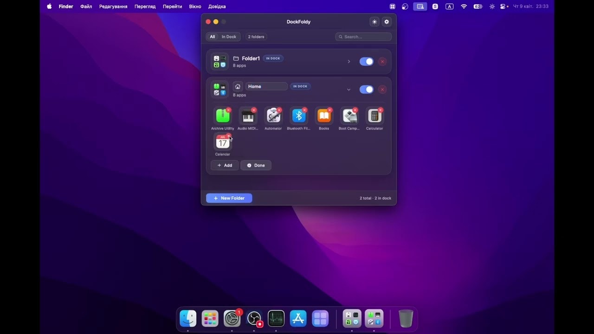This screenshot has width=594, height=334.
Task: Switch to the In Dock filter tab
Action: (x=229, y=37)
